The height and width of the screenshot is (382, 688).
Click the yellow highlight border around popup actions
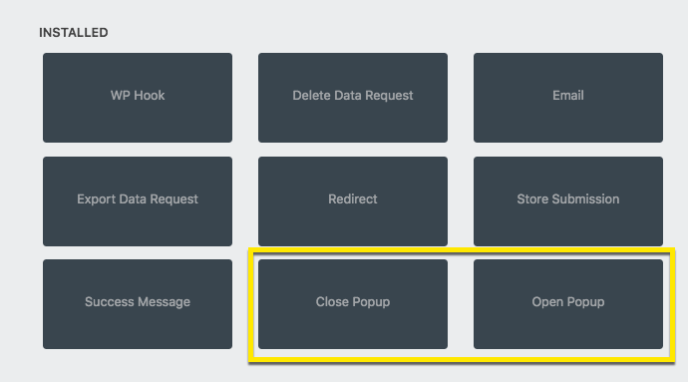tap(462, 250)
